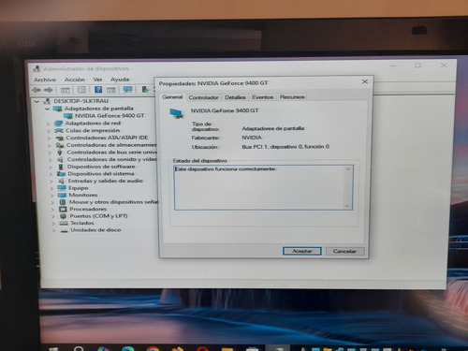
Task: Click the device icon in the properties dialog
Action: pyautogui.click(x=177, y=113)
